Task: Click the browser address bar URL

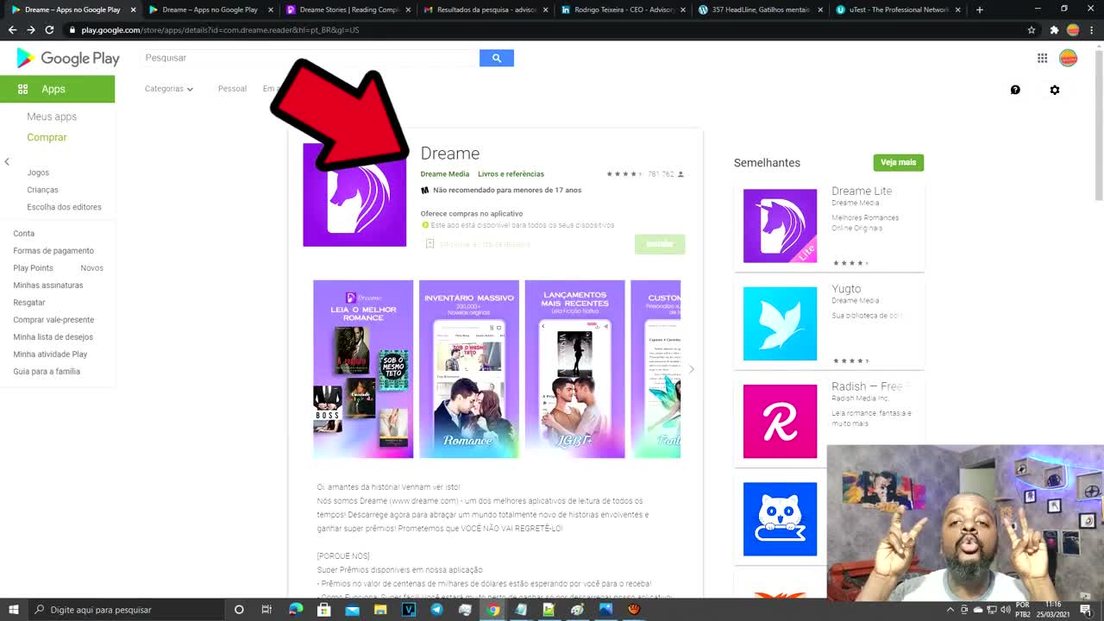Action: click(220, 29)
